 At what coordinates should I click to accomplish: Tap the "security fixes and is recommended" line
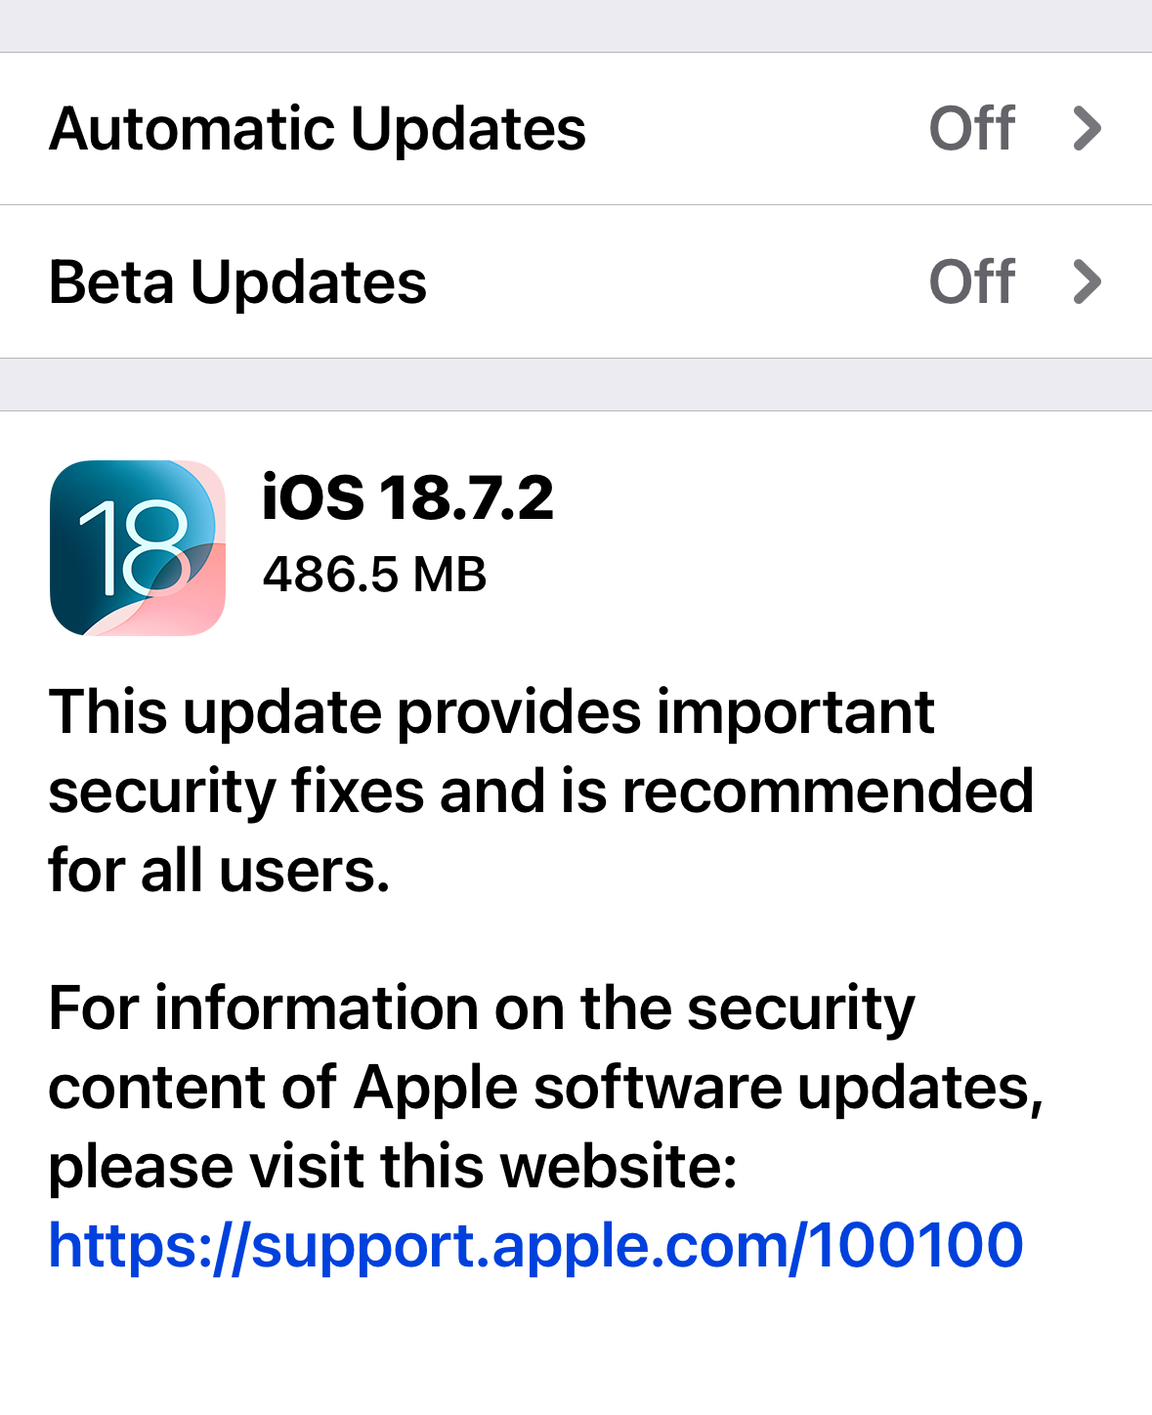[x=541, y=791]
